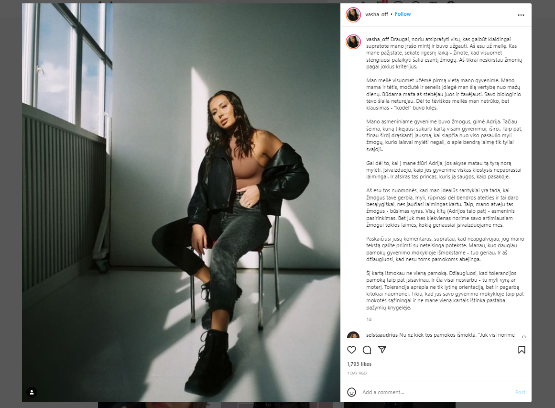Show tagged people icon on the photo

(32, 392)
